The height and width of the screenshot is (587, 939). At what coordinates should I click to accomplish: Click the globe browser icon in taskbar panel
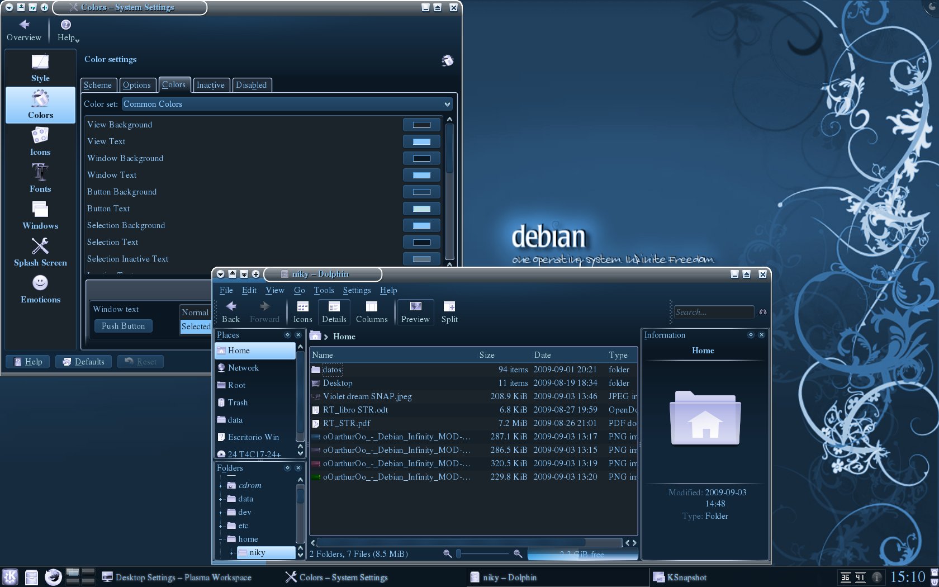pyautogui.click(x=53, y=577)
